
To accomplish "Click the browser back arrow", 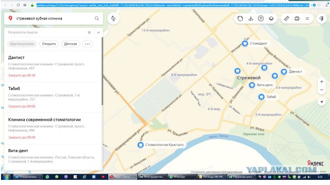I will (x=5, y=5).
